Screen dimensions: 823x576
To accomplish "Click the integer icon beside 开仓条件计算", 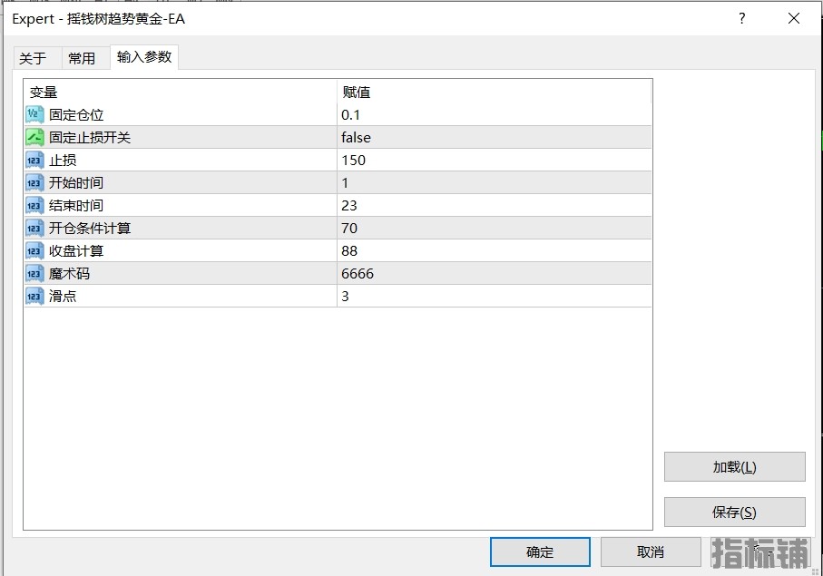I will [34, 229].
